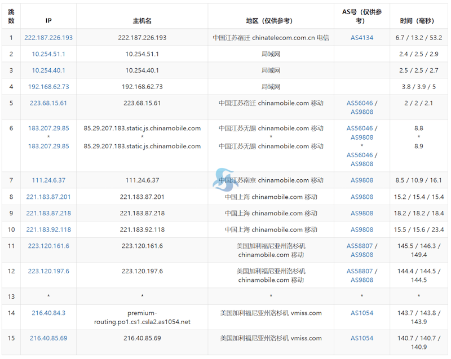Click AS58807 in the 223.120.197.6 row
This screenshot has width=451, height=359.
(360, 271)
